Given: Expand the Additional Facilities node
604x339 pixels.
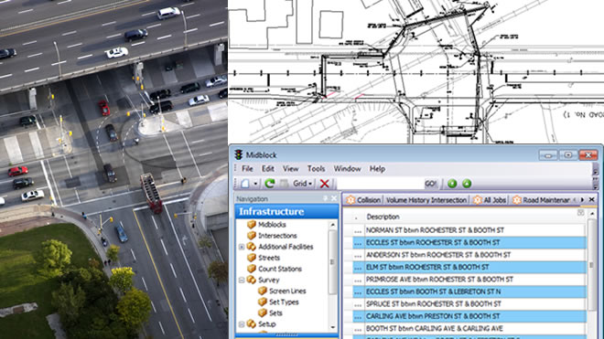Looking at the screenshot, I should 242,247.
